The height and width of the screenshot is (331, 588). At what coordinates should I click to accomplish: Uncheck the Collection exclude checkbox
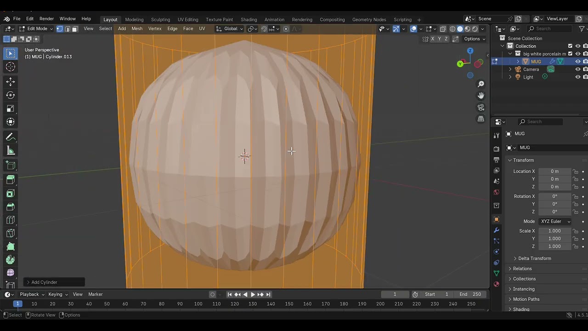point(570,46)
